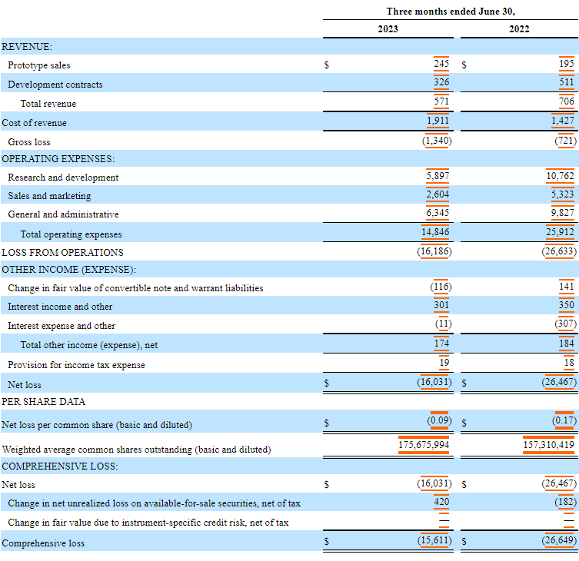Select the 'LOSS FROM OPERATIONS' row label

click(62, 252)
